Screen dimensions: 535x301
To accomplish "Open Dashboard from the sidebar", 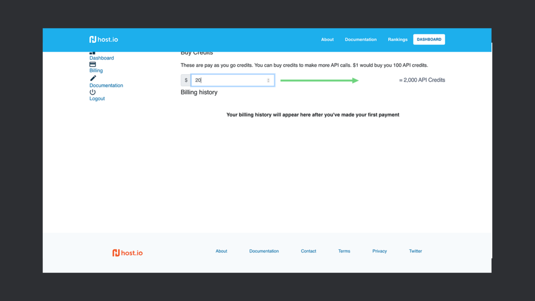I will click(x=101, y=58).
